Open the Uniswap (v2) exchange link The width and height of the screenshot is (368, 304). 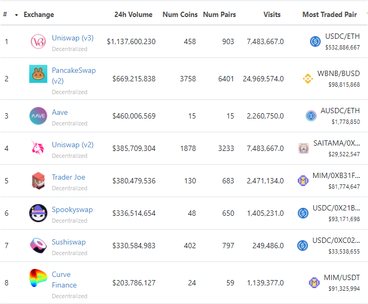click(x=72, y=145)
